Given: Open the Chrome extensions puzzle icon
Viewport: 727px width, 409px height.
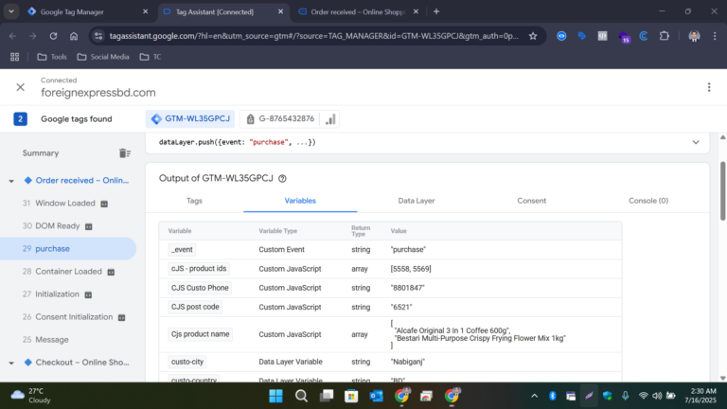Looking at the screenshot, I should 664,36.
